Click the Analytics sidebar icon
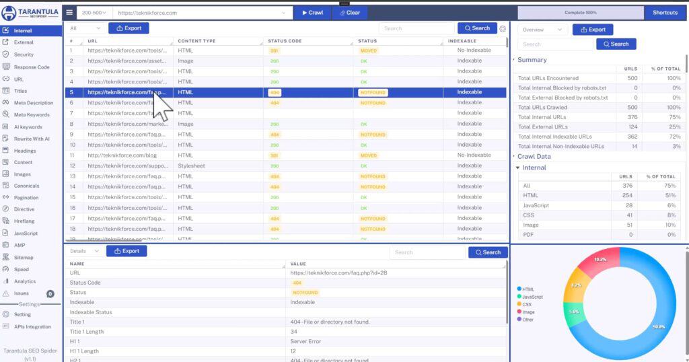The image size is (689, 362). tap(5, 281)
